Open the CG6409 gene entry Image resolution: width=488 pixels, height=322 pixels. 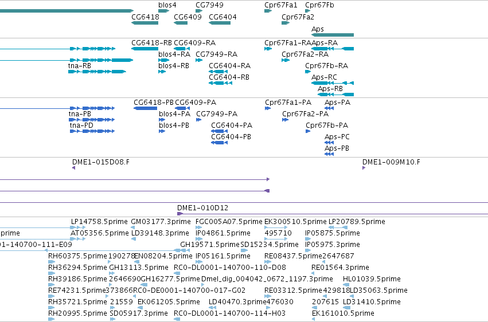pyautogui.click(x=181, y=23)
